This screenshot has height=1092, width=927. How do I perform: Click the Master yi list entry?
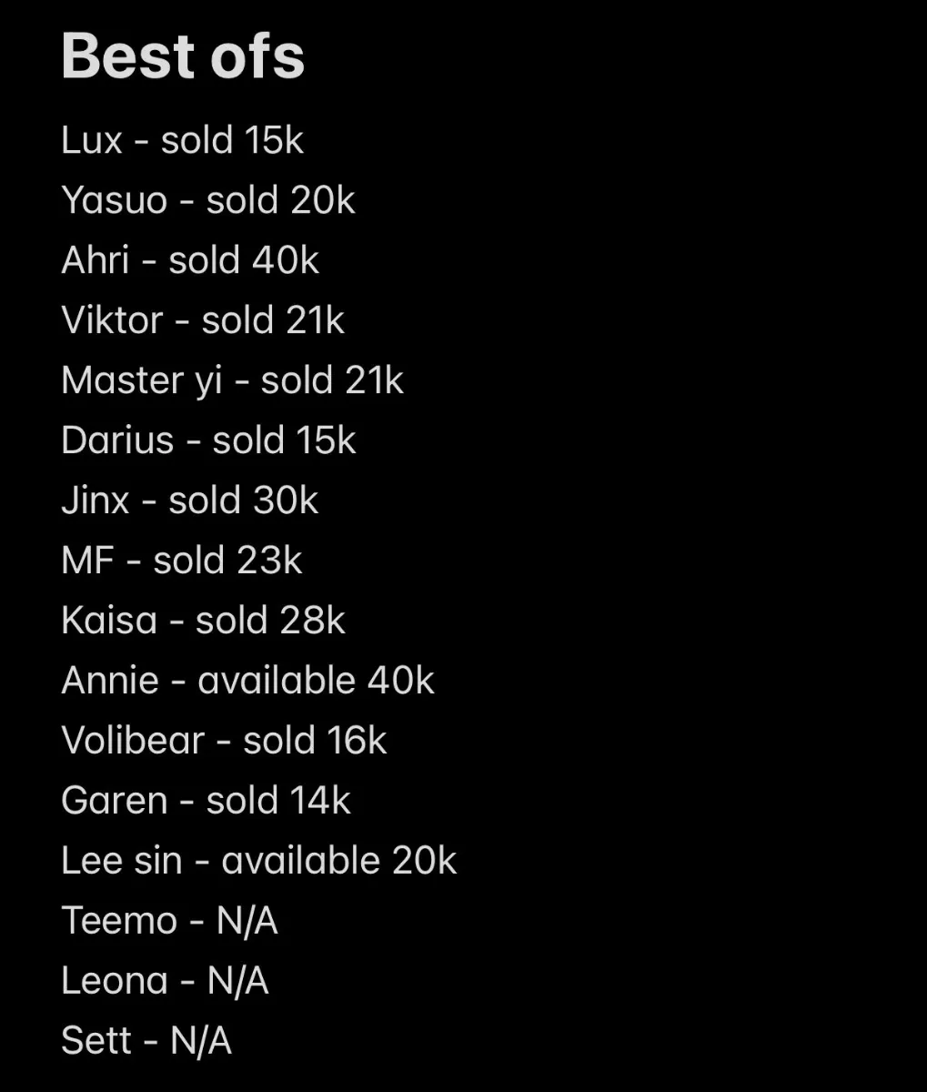[x=232, y=380]
